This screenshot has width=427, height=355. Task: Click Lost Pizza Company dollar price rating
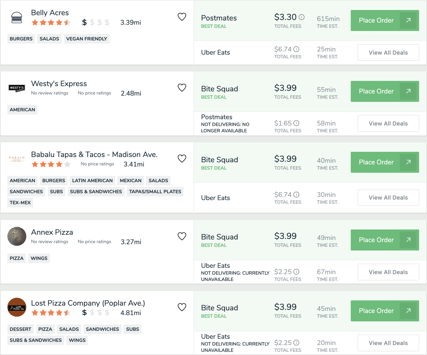point(95,313)
